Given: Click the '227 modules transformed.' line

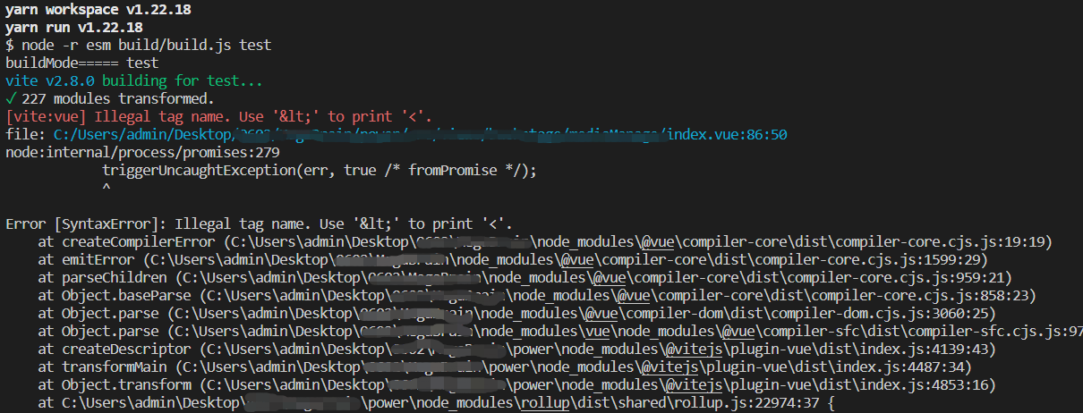Looking at the screenshot, I should click(x=118, y=98).
